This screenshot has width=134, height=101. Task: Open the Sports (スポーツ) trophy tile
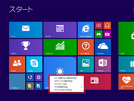coord(26,47)
